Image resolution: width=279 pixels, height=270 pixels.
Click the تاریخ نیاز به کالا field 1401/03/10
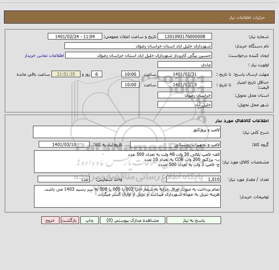click(x=64, y=144)
